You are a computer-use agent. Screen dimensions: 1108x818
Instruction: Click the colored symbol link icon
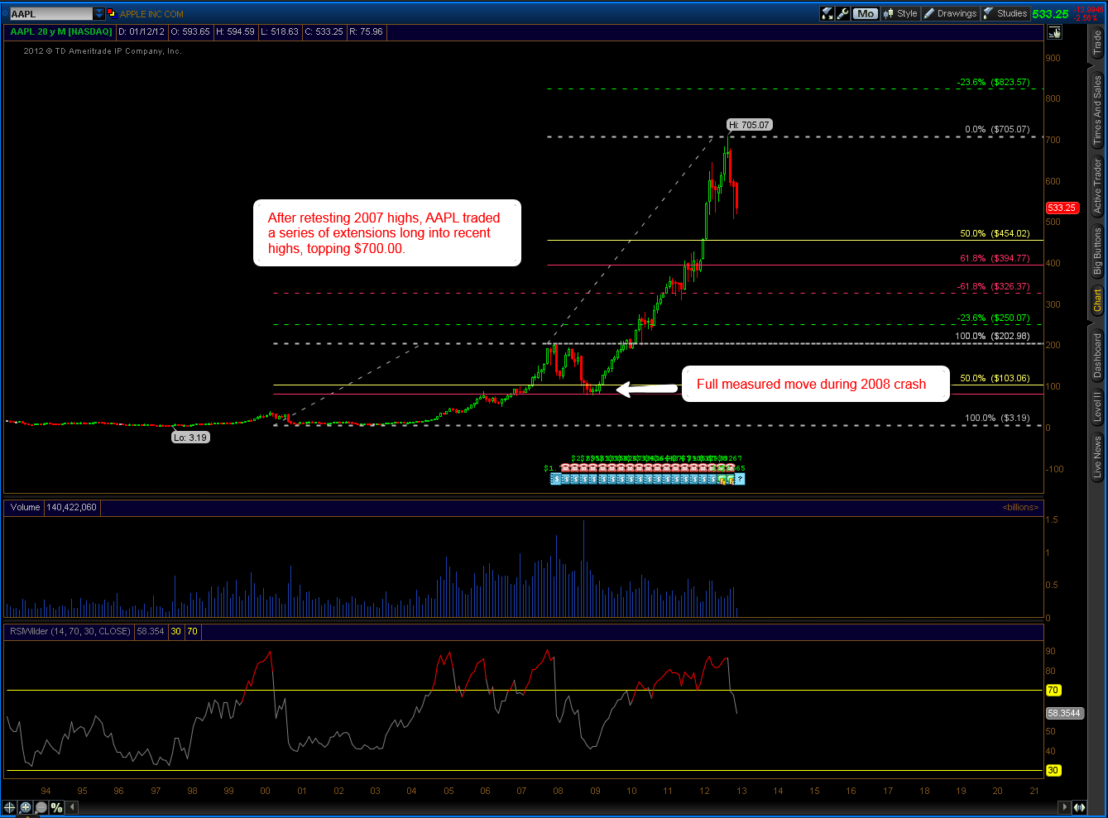112,14
